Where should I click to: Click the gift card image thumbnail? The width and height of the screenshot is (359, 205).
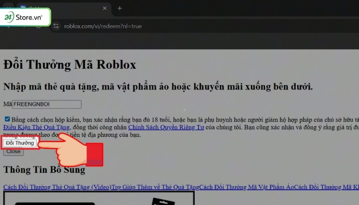point(99,198)
